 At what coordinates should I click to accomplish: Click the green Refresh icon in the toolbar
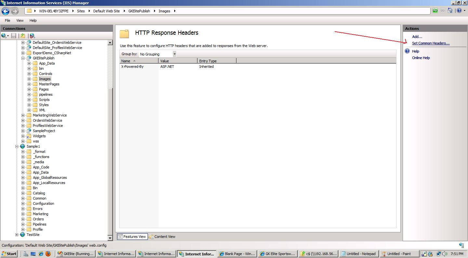tap(435, 10)
